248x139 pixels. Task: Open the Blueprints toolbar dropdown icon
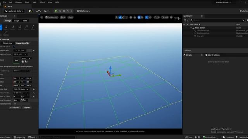pyautogui.click(x=39, y=11)
